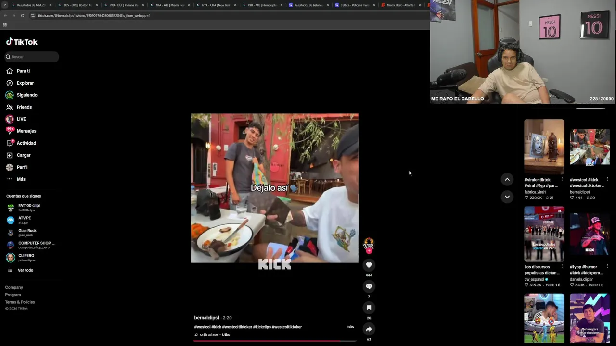The width and height of the screenshot is (616, 346).
Task: Go to previous video with up chevron
Action: tap(507, 179)
